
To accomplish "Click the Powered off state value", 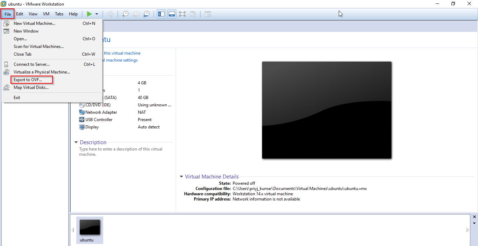I will pos(244,183).
